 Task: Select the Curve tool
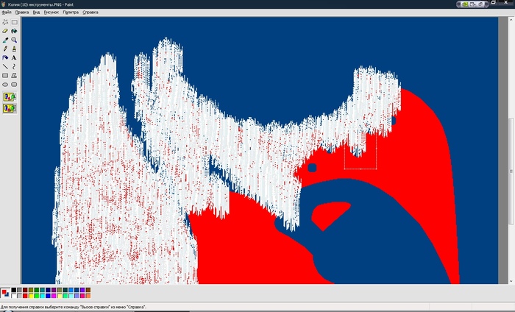click(14, 66)
